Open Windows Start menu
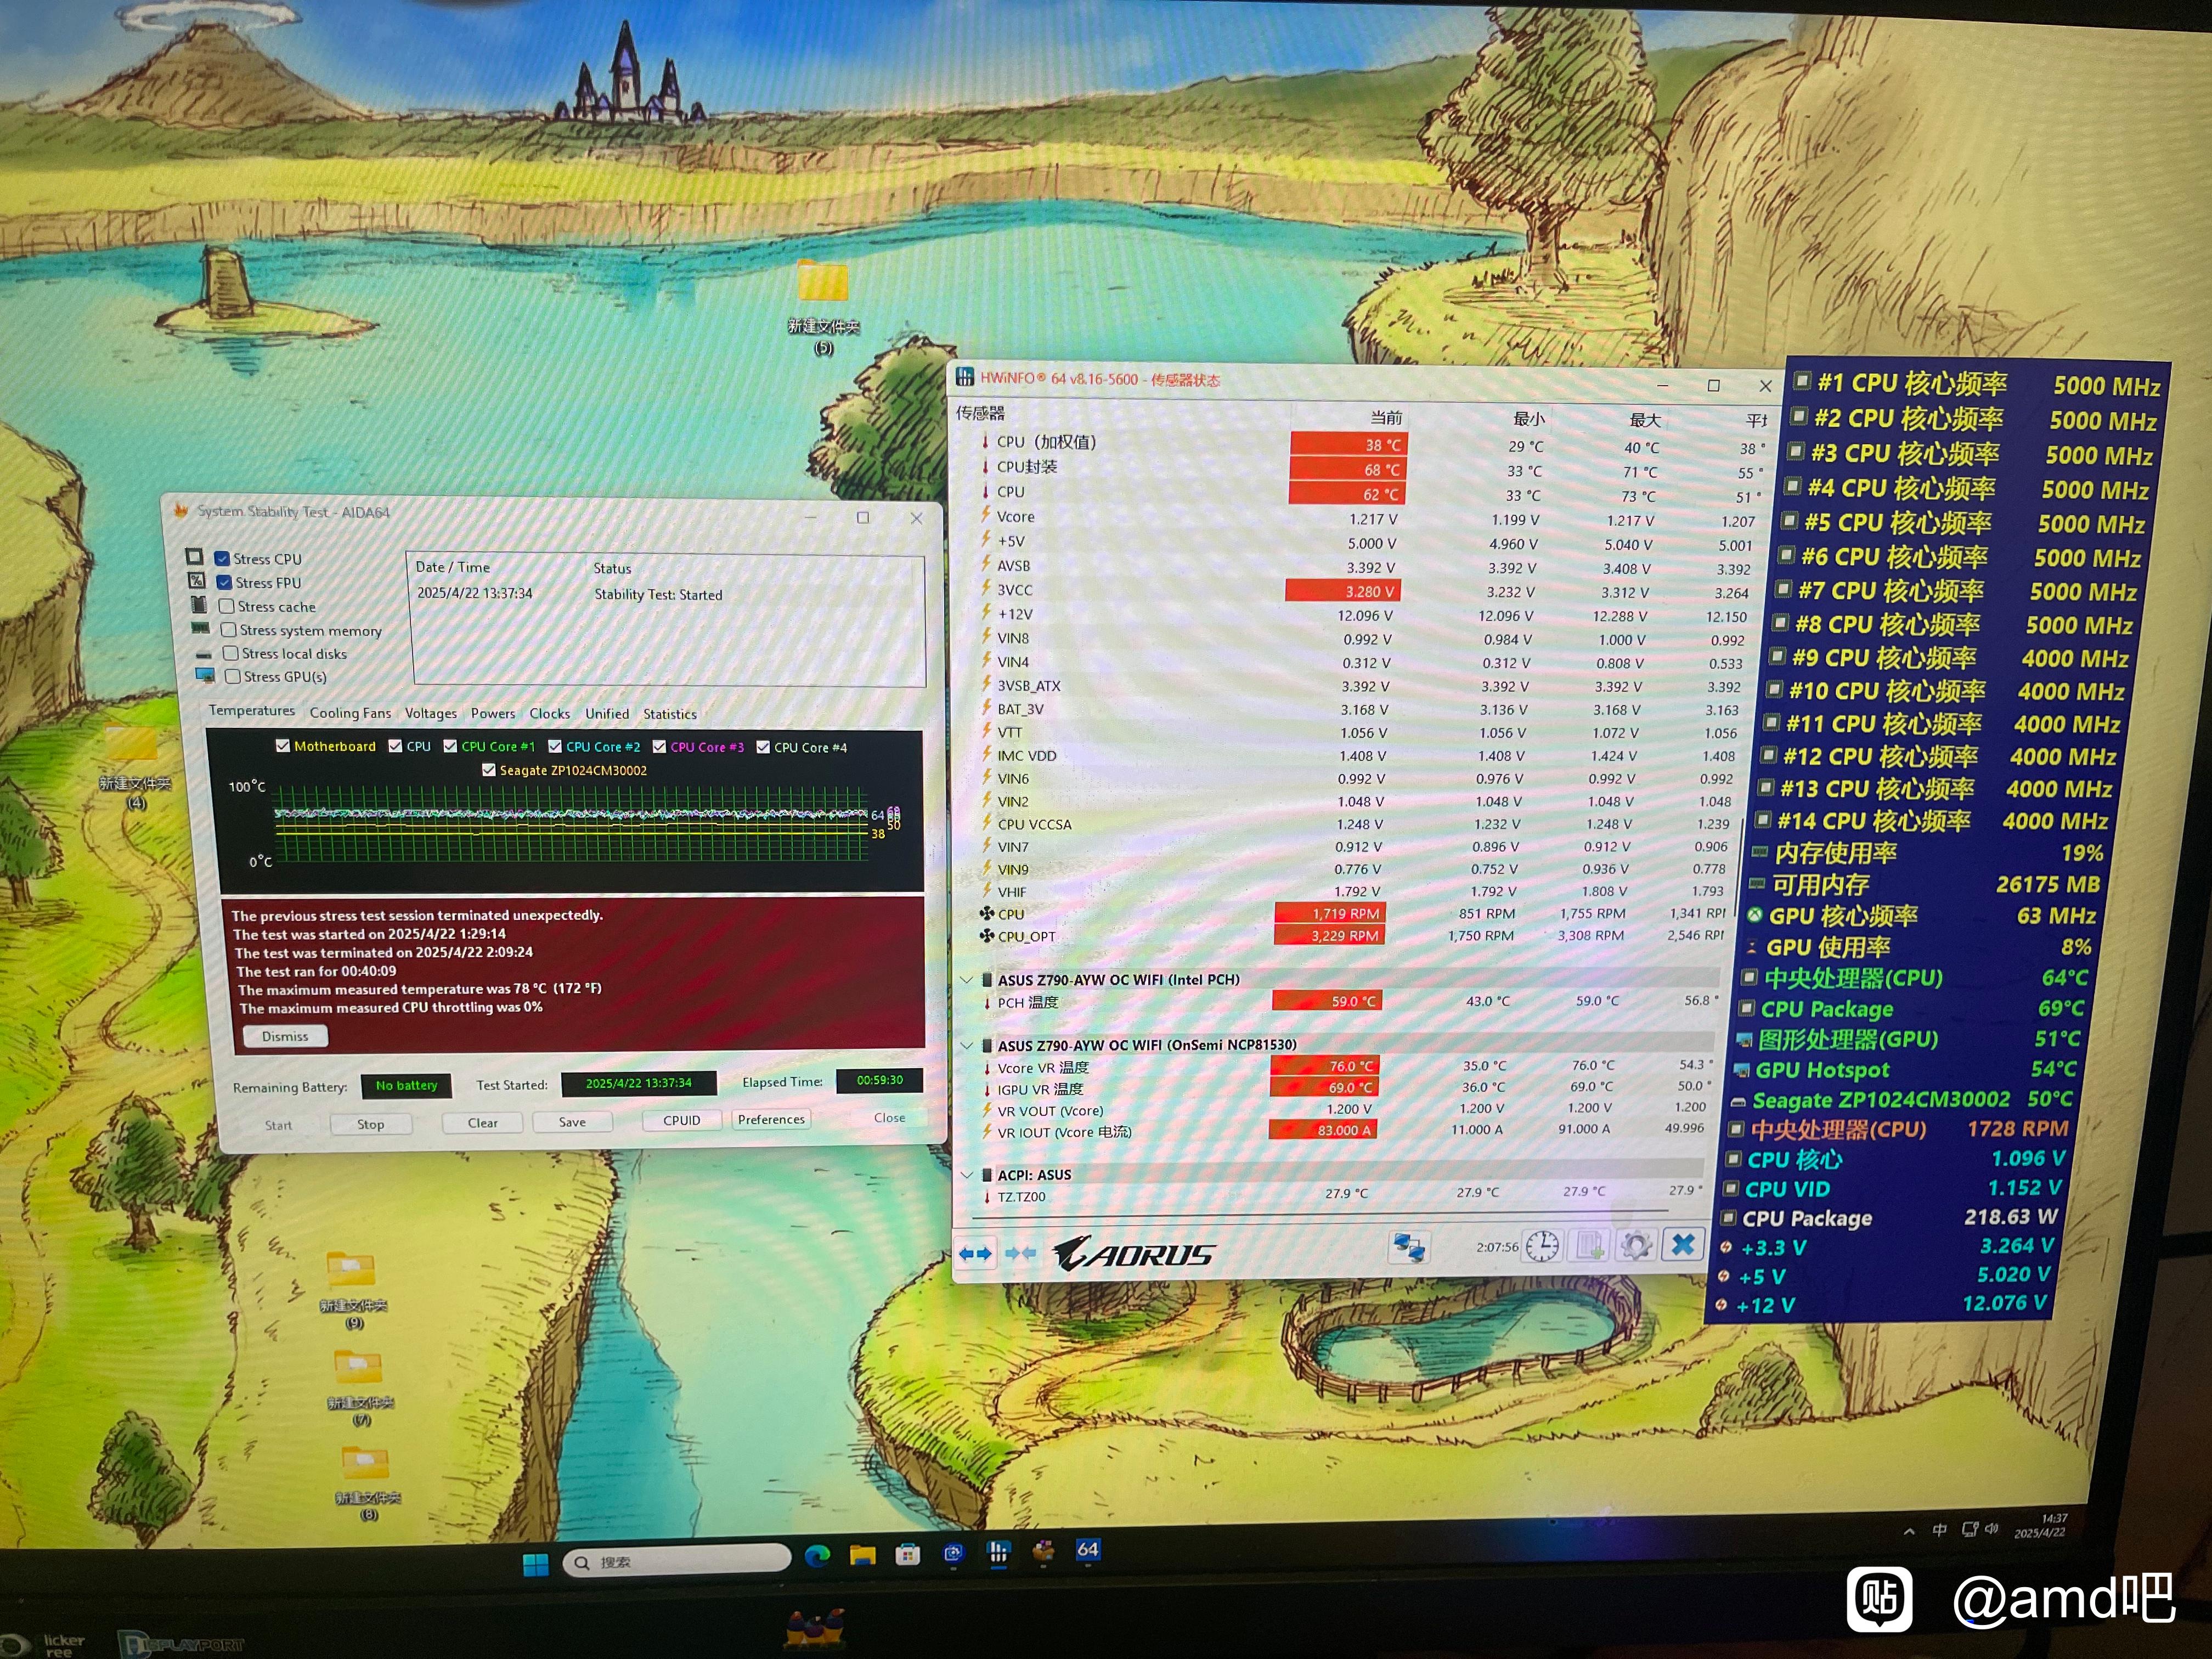The width and height of the screenshot is (2212, 1659). pos(535,1564)
